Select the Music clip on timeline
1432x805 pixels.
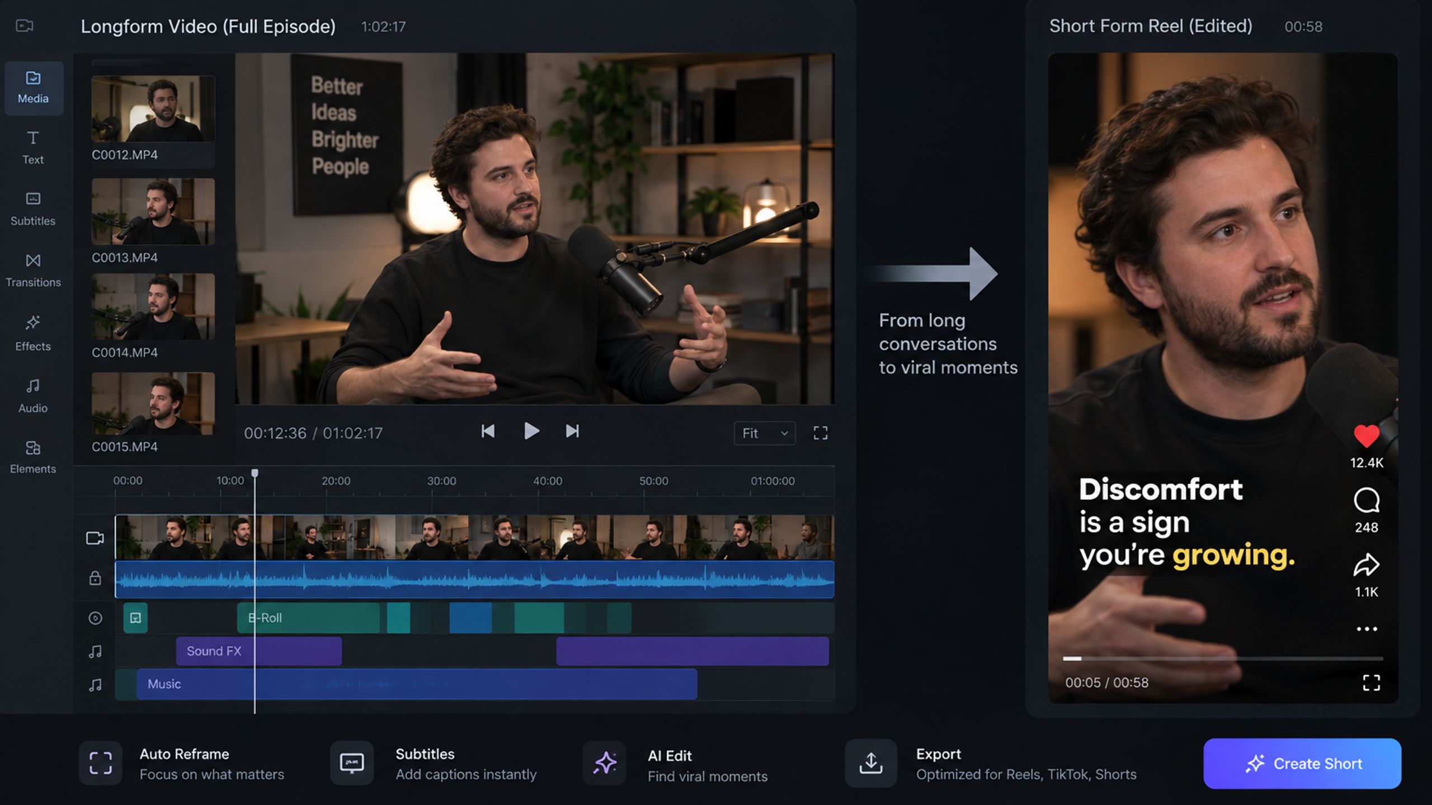tap(417, 684)
